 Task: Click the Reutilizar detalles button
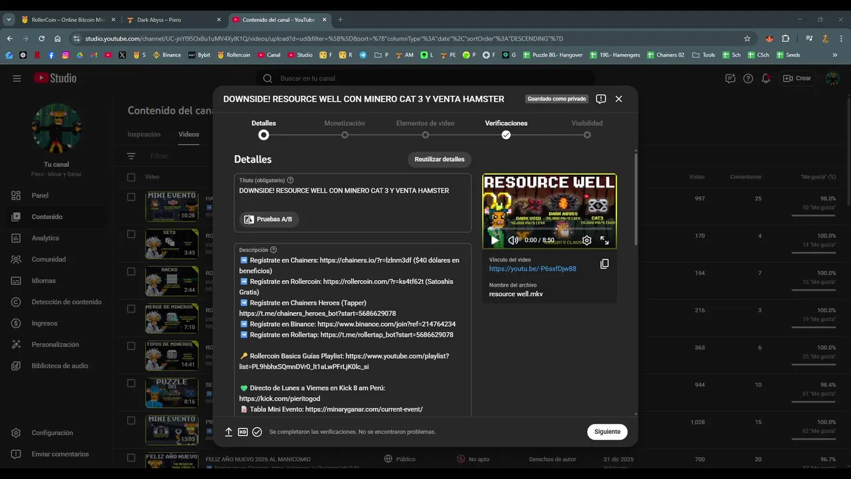tap(439, 160)
